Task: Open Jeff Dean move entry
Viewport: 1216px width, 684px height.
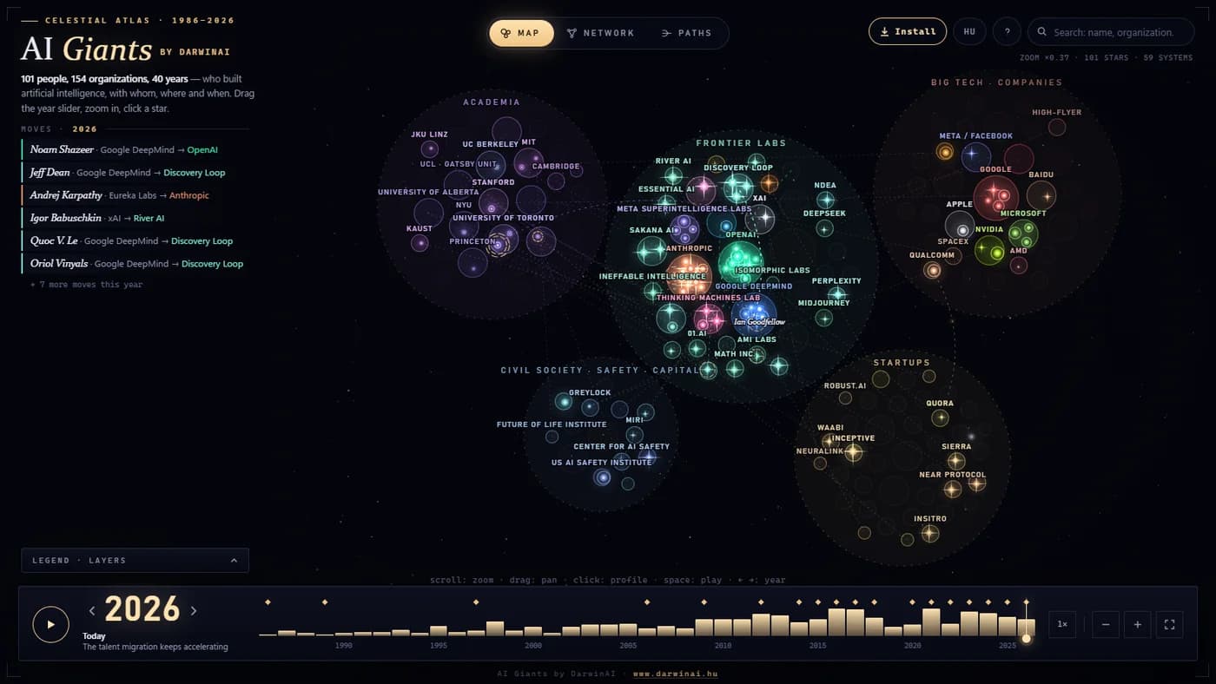Action: pos(135,172)
